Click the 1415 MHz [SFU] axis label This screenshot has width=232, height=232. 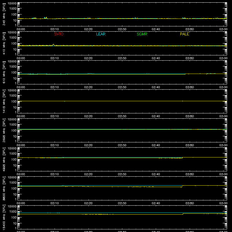[4, 101]
